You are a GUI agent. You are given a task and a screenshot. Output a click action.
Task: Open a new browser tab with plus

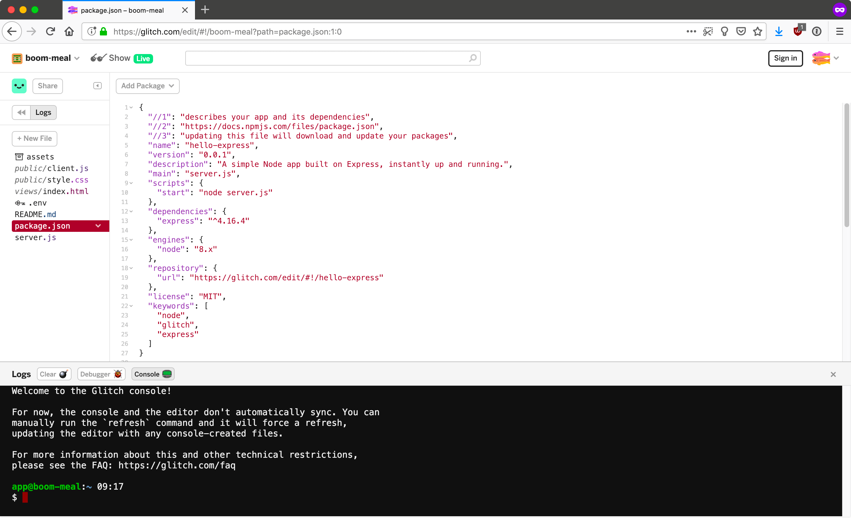(x=205, y=10)
